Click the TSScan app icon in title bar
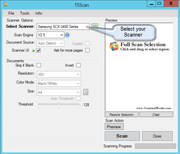This screenshot has width=180, height=154. pyautogui.click(x=6, y=5)
